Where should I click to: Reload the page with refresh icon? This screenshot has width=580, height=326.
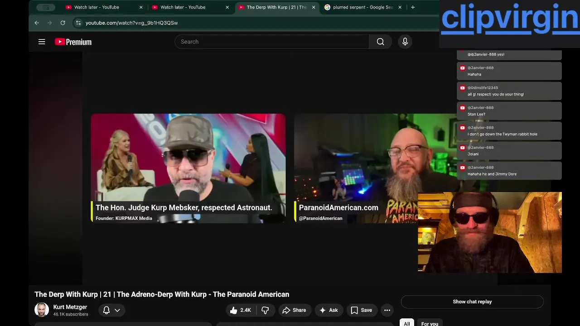click(63, 23)
